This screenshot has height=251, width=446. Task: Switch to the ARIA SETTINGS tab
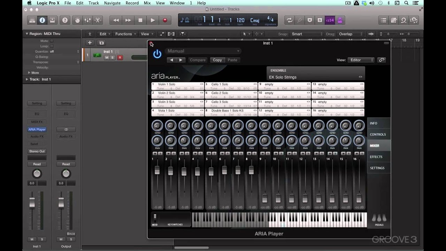[379, 168]
